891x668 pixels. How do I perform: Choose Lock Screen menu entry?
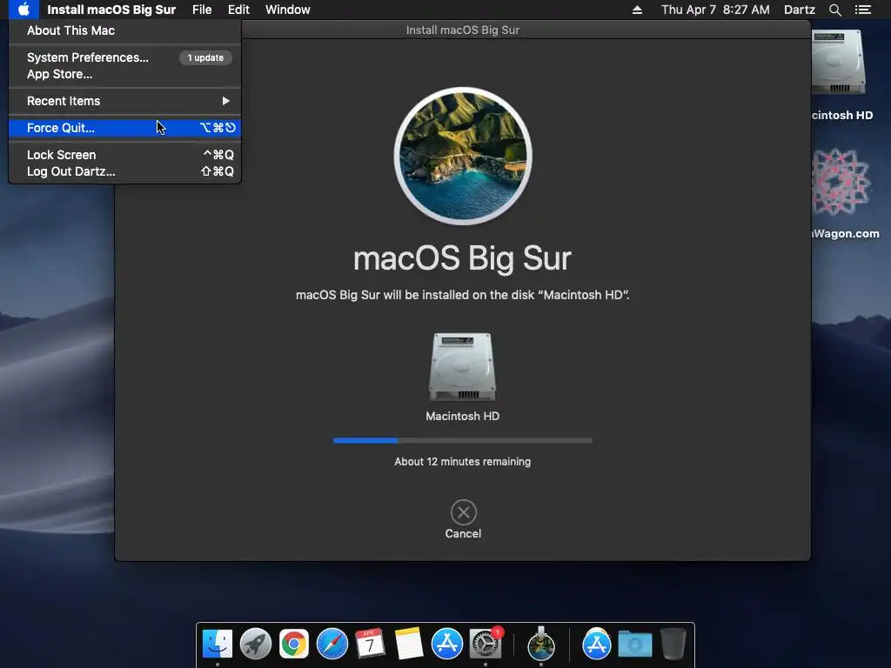tap(125, 155)
